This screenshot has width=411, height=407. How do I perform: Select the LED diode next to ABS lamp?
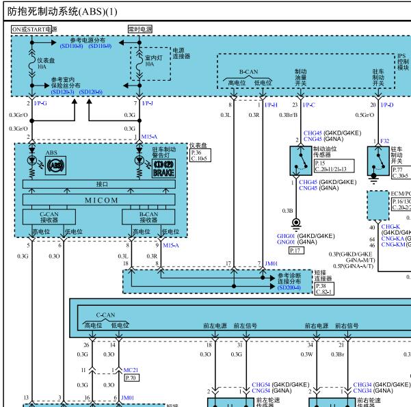tap(32, 159)
